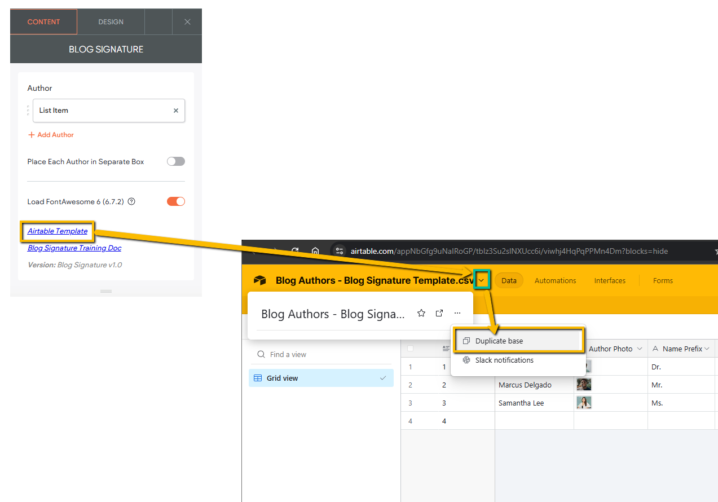The image size is (718, 502).
Task: Go to the Automations tab
Action: 556,280
